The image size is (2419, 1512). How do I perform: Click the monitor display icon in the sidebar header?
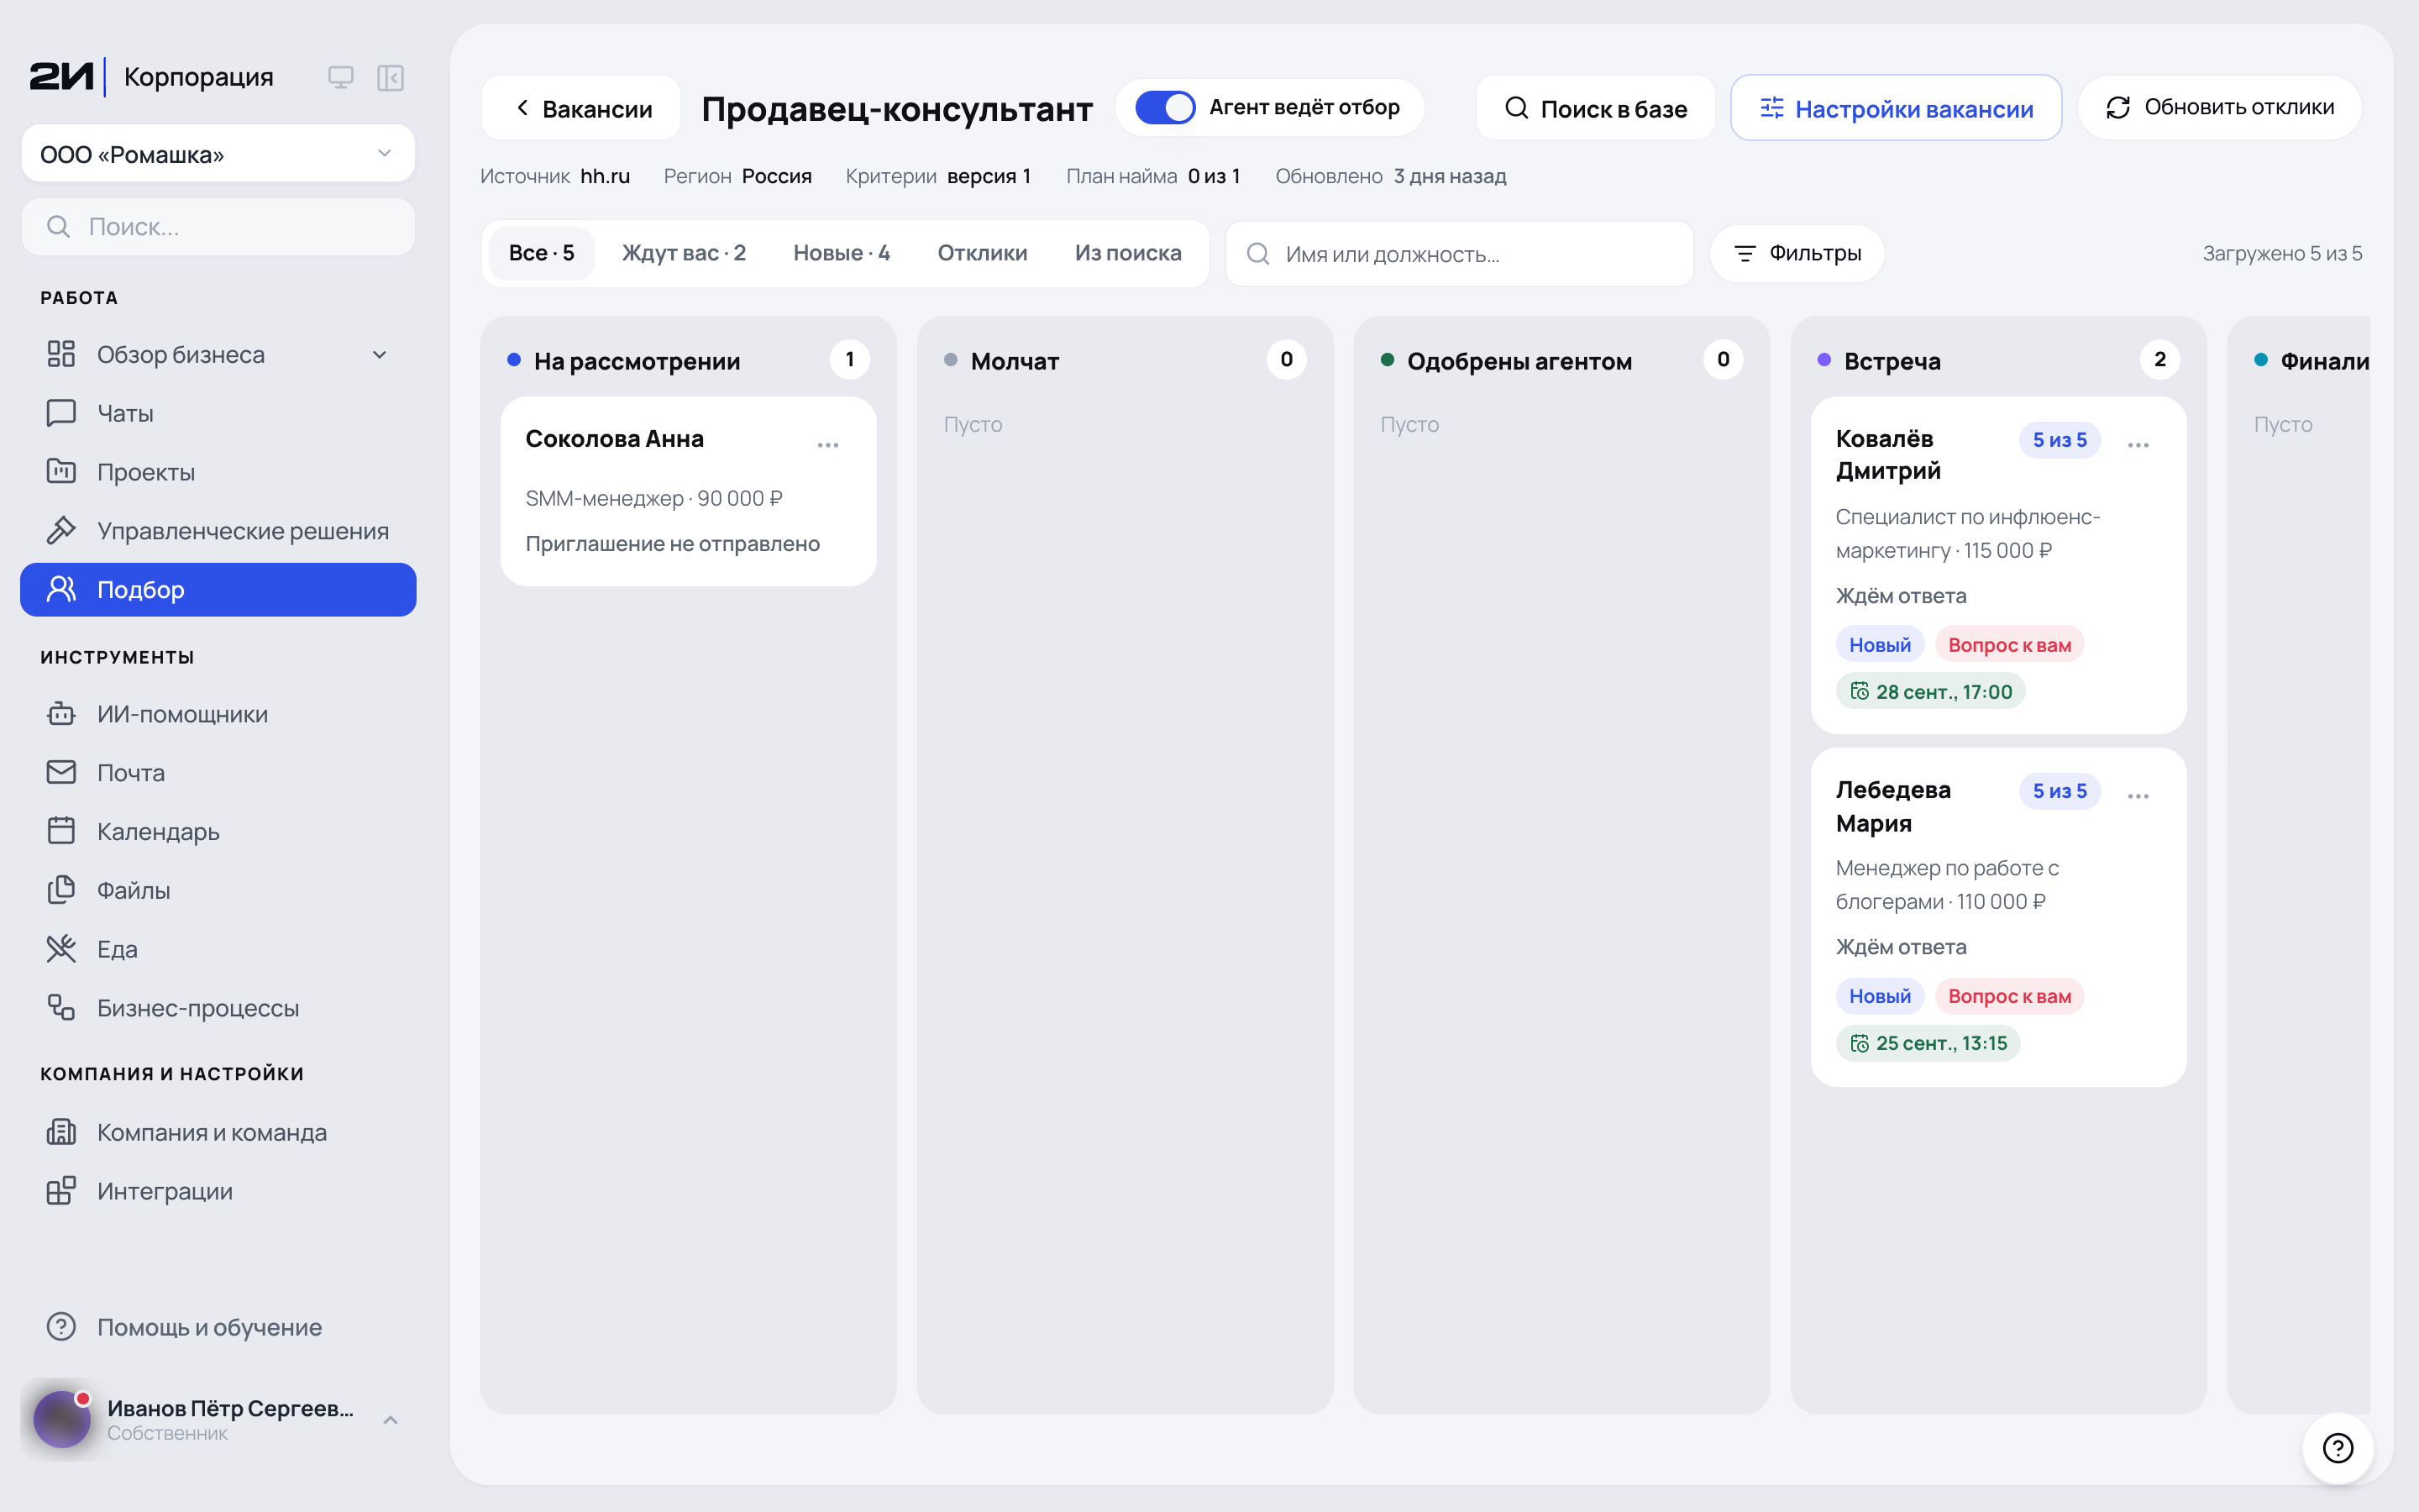tap(341, 77)
